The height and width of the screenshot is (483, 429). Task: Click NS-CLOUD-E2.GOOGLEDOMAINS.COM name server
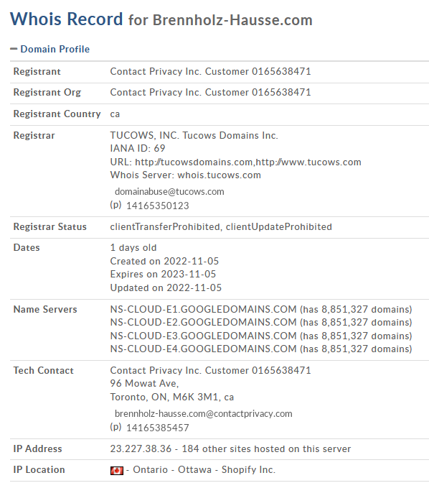pyautogui.click(x=203, y=322)
